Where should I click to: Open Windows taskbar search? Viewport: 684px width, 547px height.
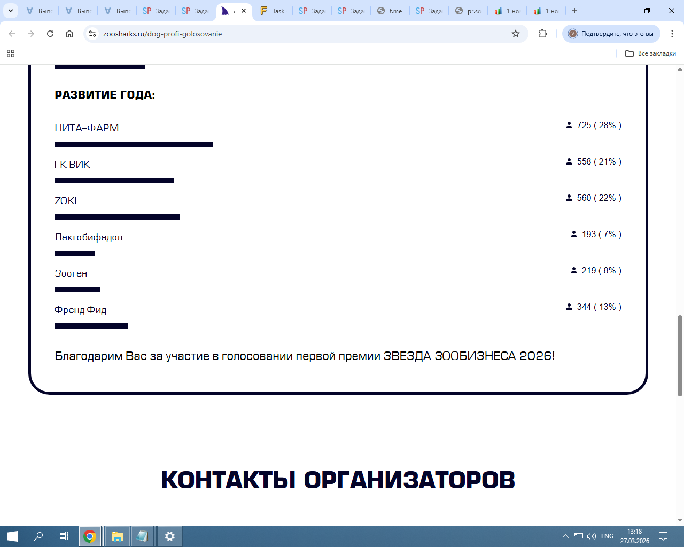(x=38, y=536)
